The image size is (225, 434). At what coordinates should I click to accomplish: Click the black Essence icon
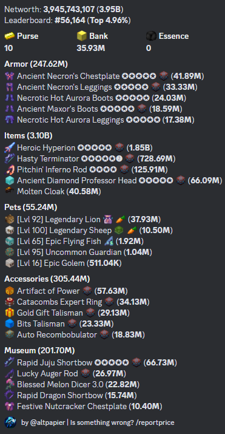(x=151, y=36)
